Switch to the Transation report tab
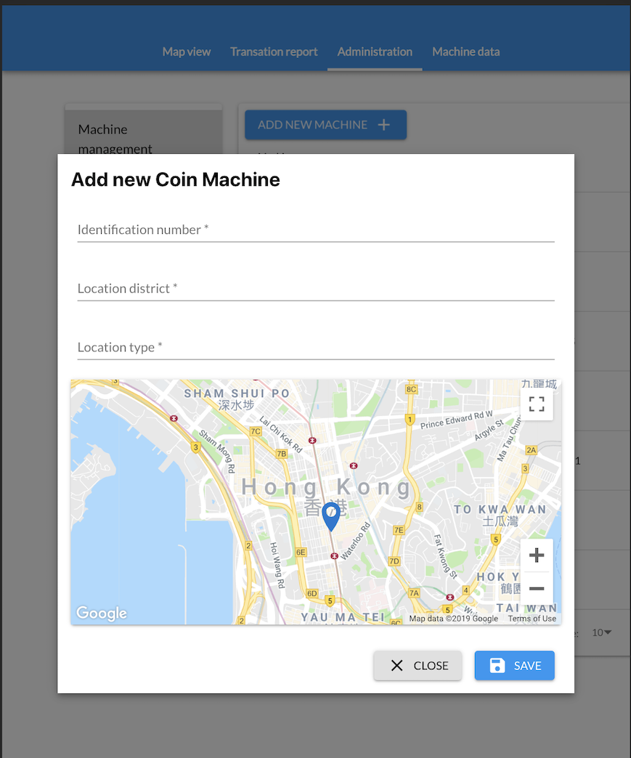This screenshot has width=631, height=758. 273,52
